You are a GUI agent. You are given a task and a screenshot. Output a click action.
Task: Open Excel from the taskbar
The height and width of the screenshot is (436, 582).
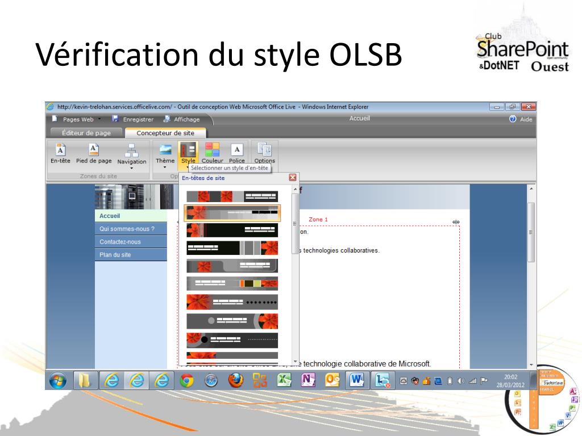[x=284, y=380]
